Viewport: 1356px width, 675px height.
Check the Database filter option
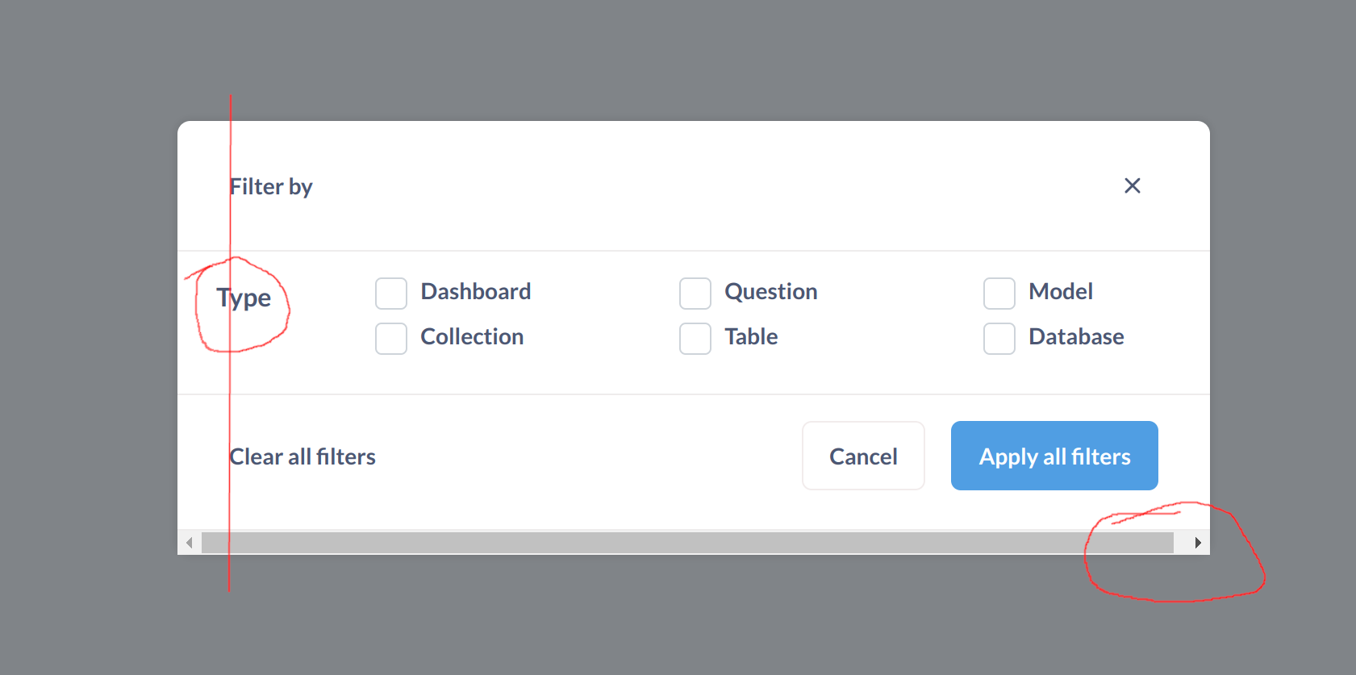point(999,338)
